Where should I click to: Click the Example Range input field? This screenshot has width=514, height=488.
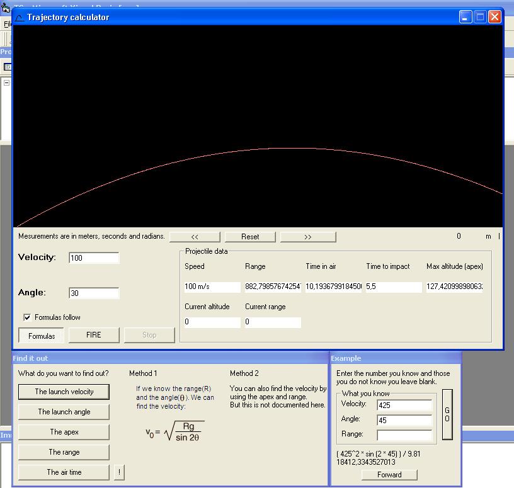[404, 434]
